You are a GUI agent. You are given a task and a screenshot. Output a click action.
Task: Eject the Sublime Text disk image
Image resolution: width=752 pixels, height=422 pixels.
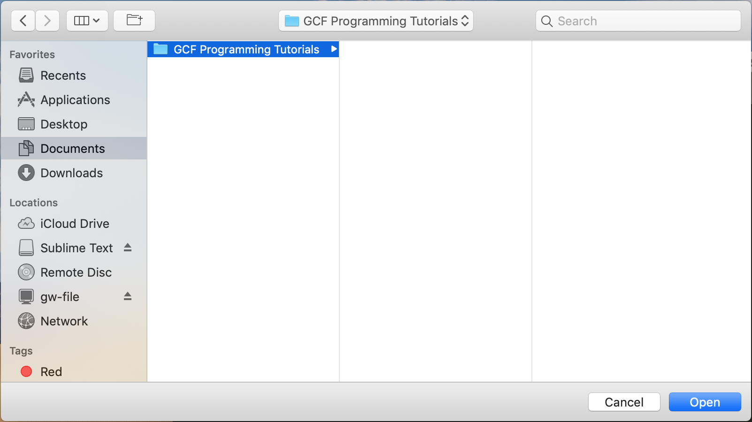pos(128,248)
